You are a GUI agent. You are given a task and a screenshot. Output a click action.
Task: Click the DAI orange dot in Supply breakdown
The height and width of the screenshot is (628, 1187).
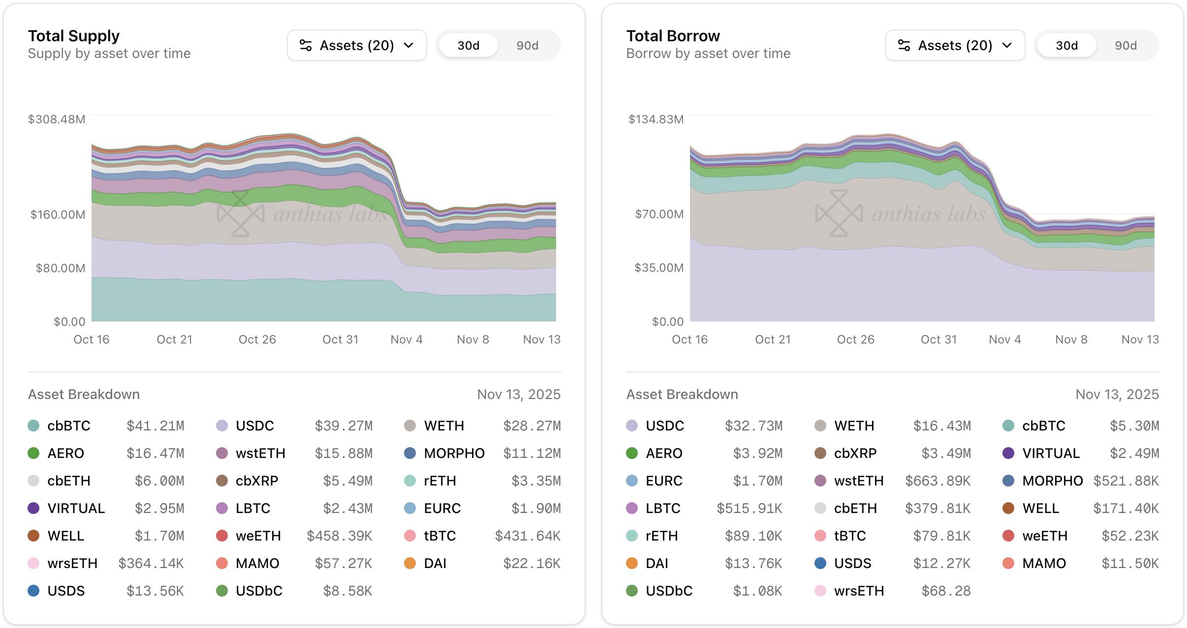coord(410,563)
